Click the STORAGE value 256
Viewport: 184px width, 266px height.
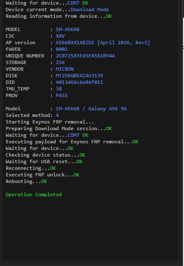coord(60,62)
